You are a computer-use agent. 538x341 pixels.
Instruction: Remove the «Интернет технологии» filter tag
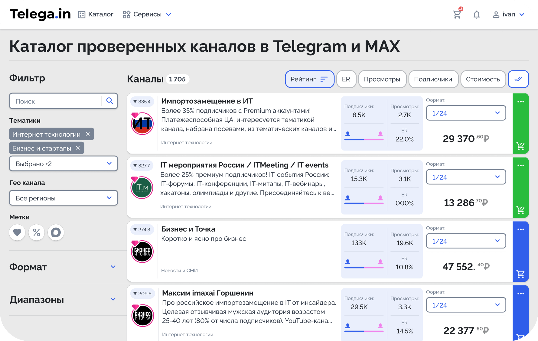pyautogui.click(x=87, y=134)
